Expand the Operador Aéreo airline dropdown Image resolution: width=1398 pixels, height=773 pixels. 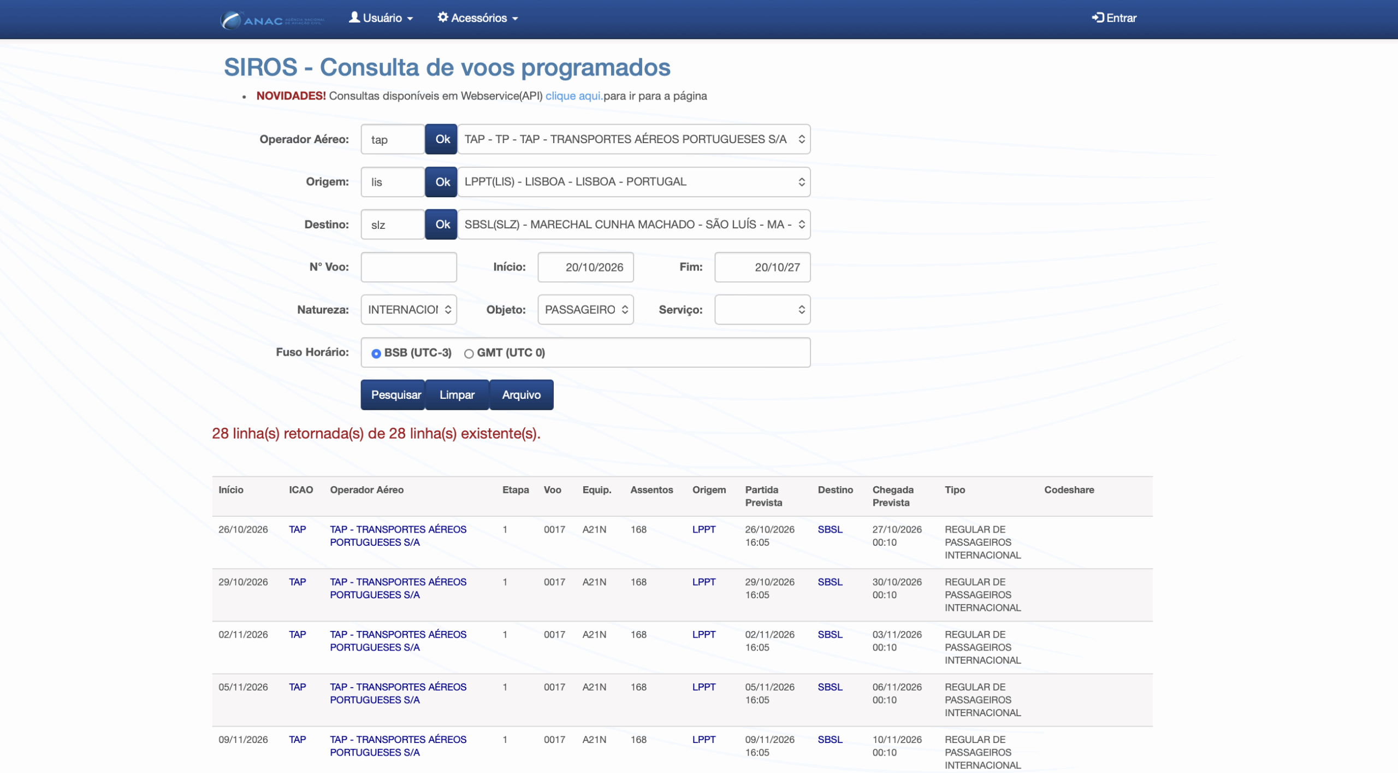point(633,139)
